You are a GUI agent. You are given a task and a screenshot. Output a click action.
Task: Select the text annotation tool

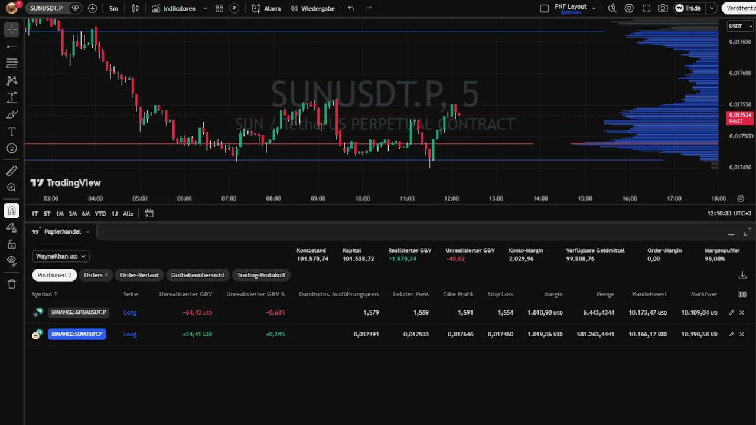click(x=12, y=132)
